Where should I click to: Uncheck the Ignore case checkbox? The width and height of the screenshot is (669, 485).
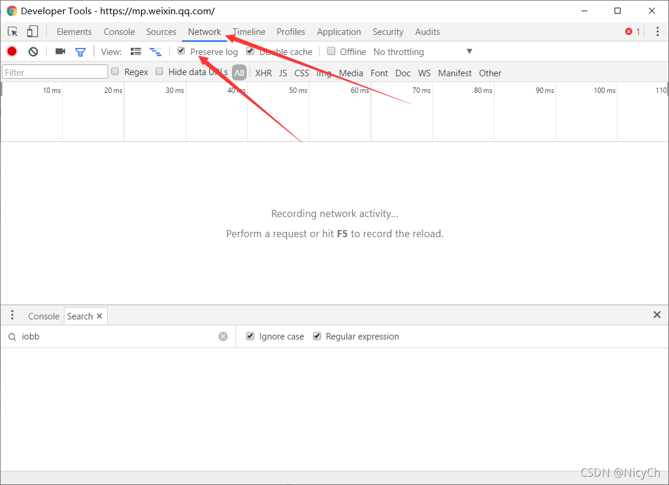(250, 336)
